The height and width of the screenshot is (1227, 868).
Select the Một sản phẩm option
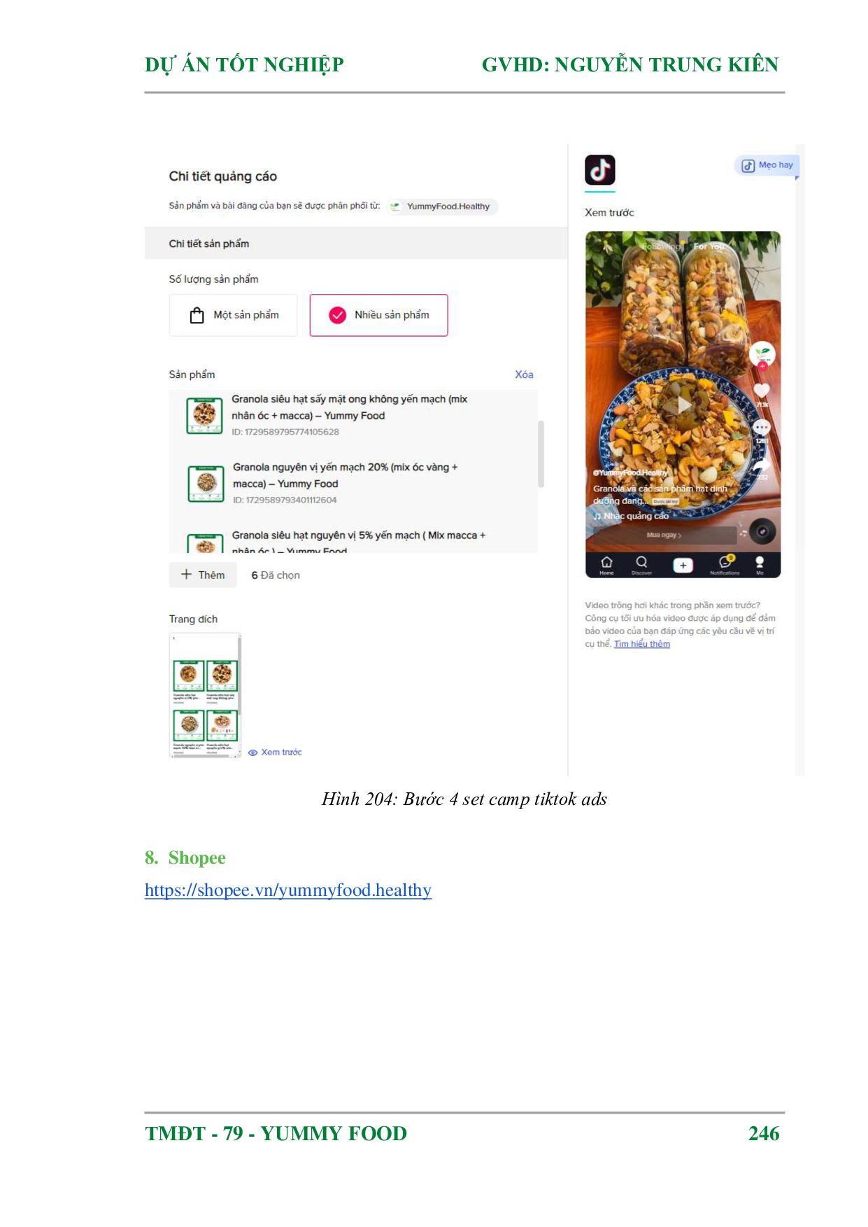[234, 315]
